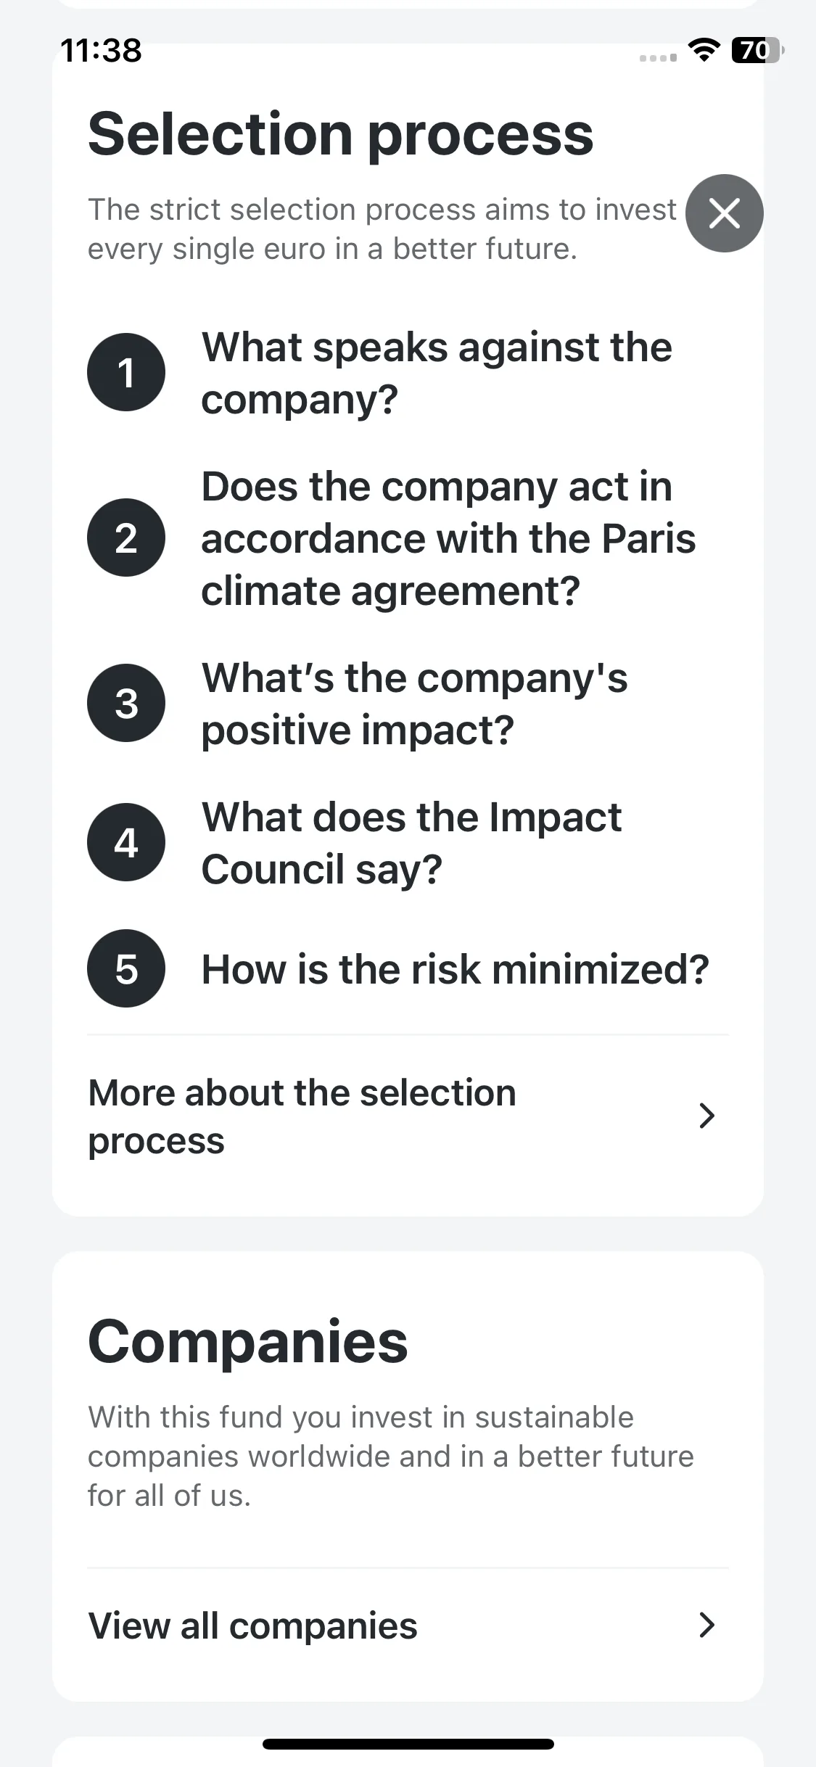Open 'What speaks against the company?' step
Viewport: 816px width, 1767px height.
click(437, 373)
